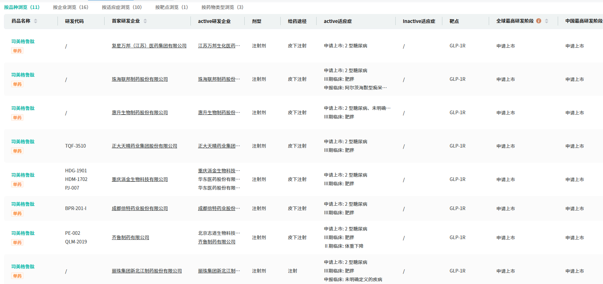This screenshot has width=603, height=284.
Task: Open 司美格鲁肽 in the BPR-201-I row
Action: [x=23, y=204]
